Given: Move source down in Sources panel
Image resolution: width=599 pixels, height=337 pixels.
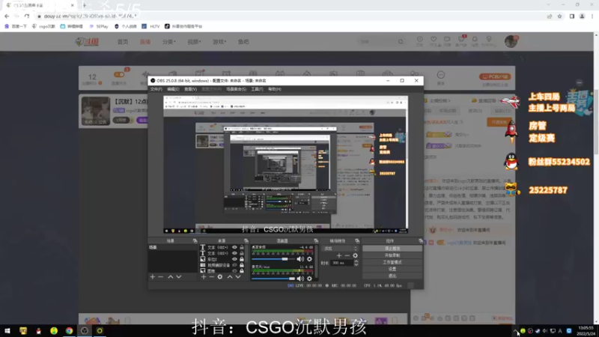Looking at the screenshot, I should coord(237,276).
